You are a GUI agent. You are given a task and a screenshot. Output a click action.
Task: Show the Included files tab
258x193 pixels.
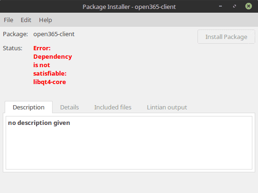(113, 107)
